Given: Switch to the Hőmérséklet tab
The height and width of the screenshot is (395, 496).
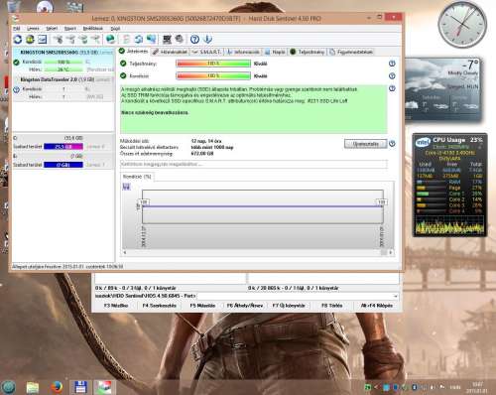Looking at the screenshot, I should (171, 52).
